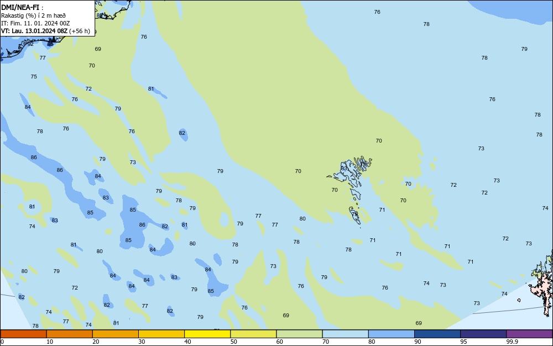Viewport: 553px width, 346px height.
Task: Click the "IT: Fim. 11. 01. 2024 00Z" line
Action: (x=35, y=23)
